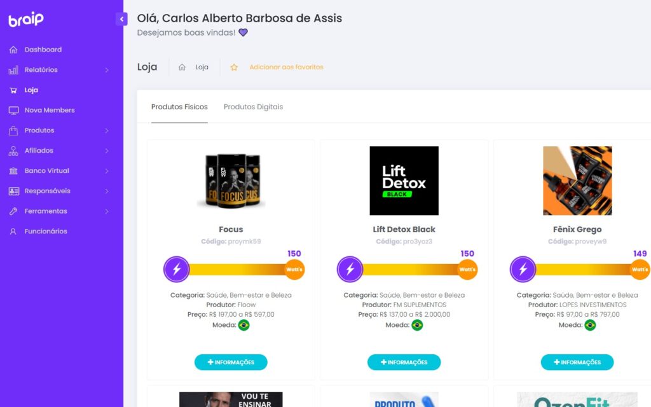Expand the Afiliados submenu chevron

[107, 151]
